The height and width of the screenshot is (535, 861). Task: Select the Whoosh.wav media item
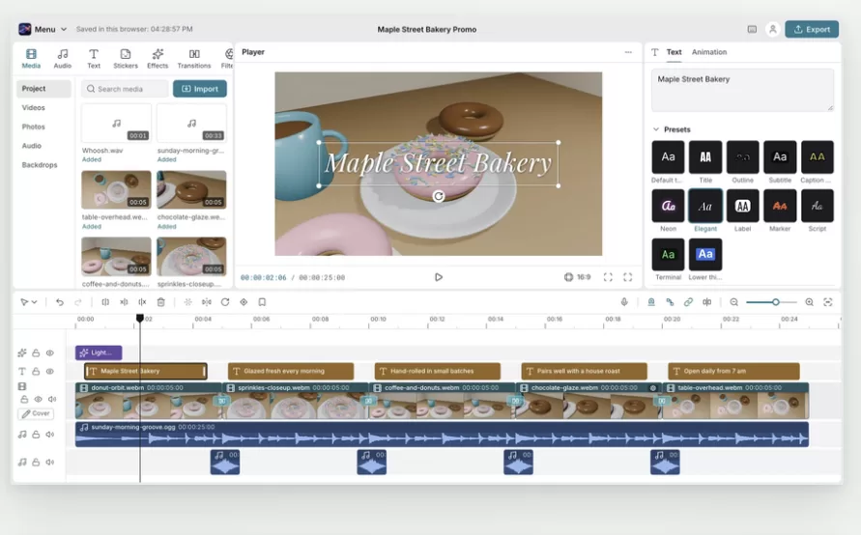coord(116,124)
